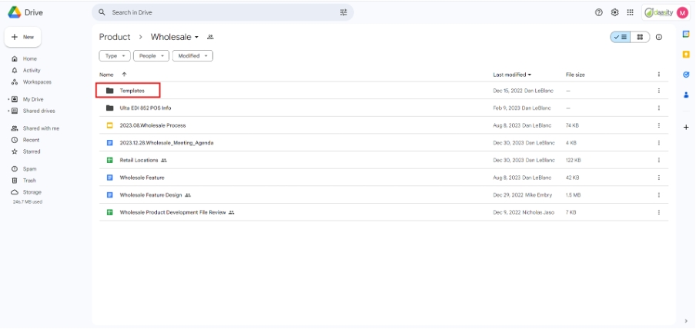The height and width of the screenshot is (329, 696).
Task: Reverse the Name sort direction arrow
Action: (124, 75)
